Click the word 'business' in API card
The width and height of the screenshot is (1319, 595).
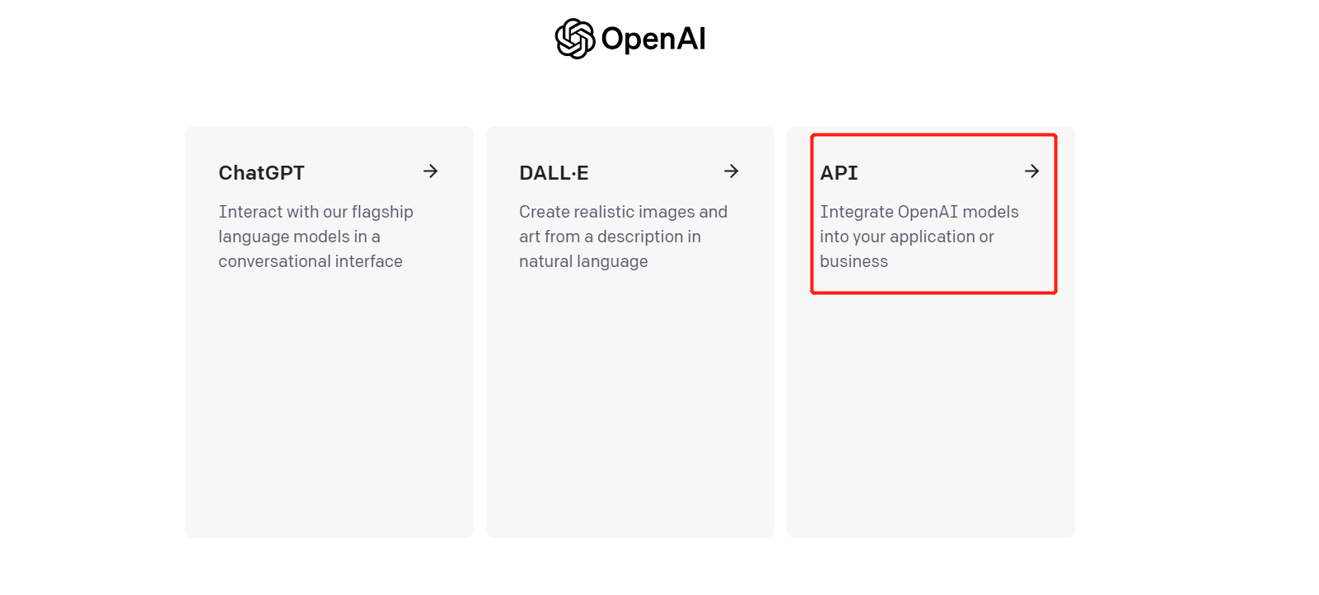[x=854, y=261]
